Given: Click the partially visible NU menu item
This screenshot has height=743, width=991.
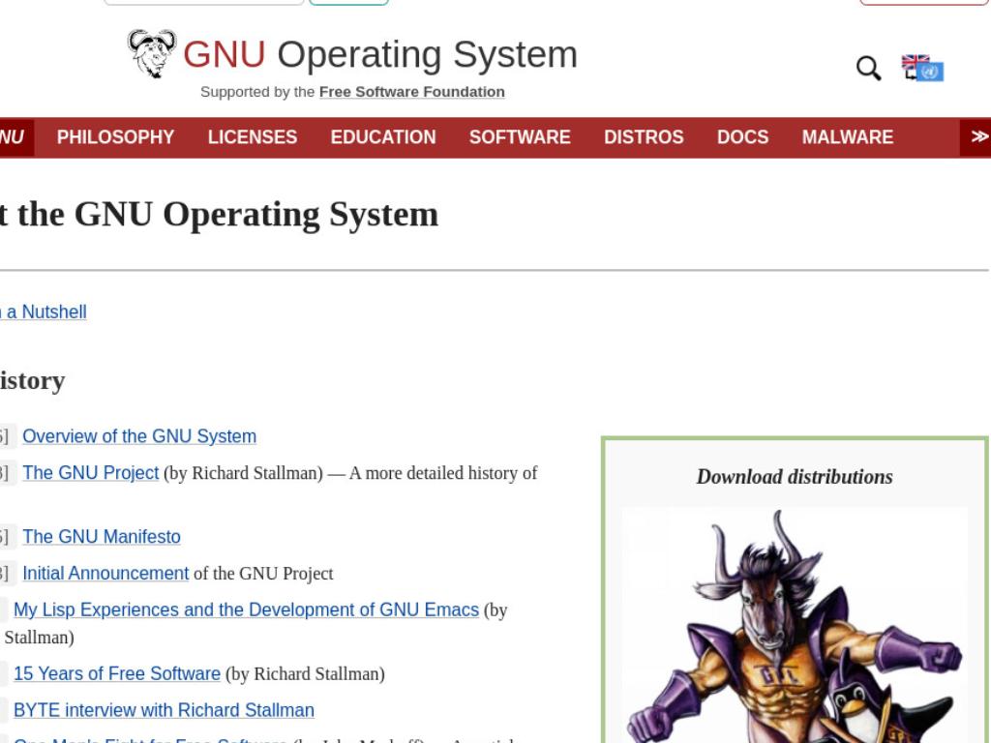Looking at the screenshot, I should pyautogui.click(x=16, y=137).
